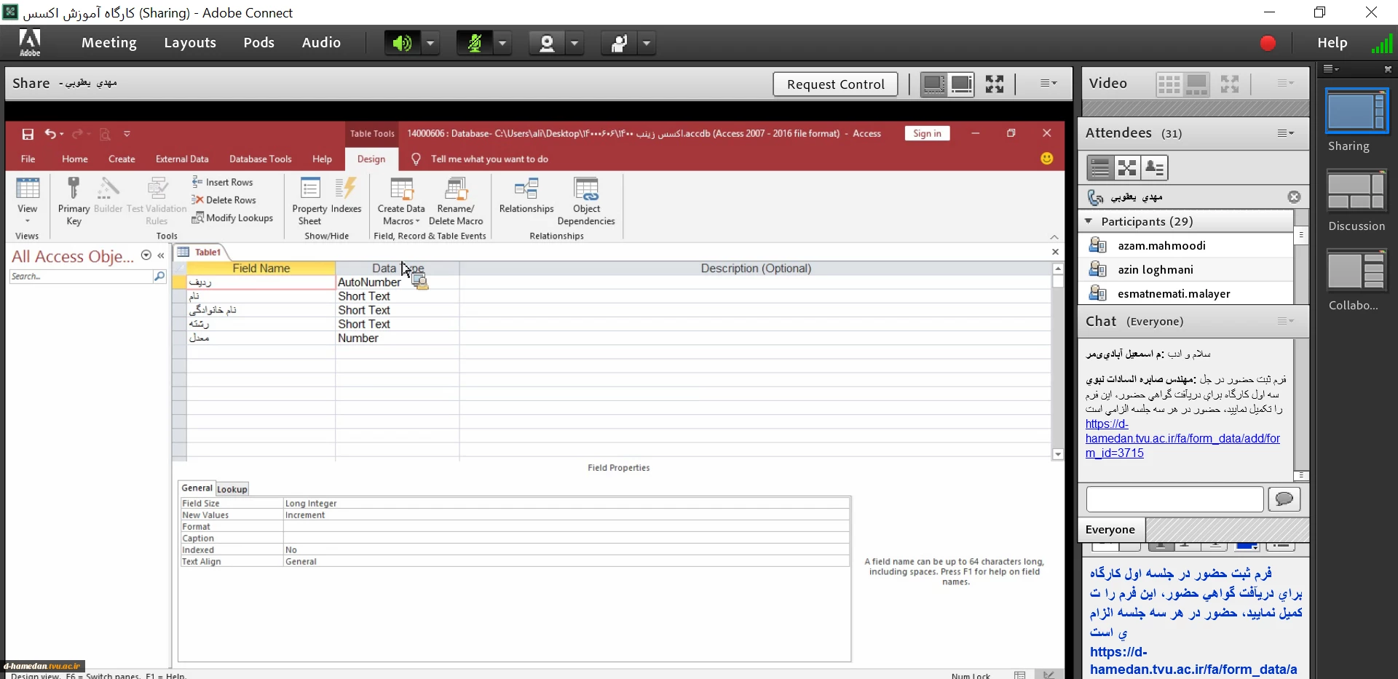Screen dimensions: 1398x679
Task: Select the Everyone chat tab
Action: (1110, 530)
